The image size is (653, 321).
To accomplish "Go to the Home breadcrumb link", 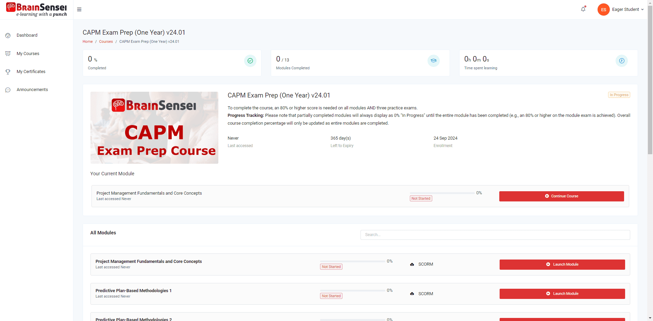I will coord(87,41).
